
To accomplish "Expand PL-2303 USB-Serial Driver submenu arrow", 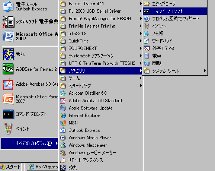I will (141, 11).
